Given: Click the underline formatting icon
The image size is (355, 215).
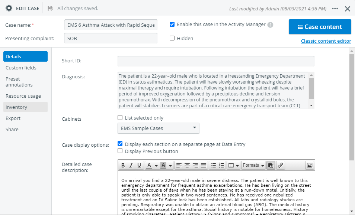Looking at the screenshot, I should [140, 165].
